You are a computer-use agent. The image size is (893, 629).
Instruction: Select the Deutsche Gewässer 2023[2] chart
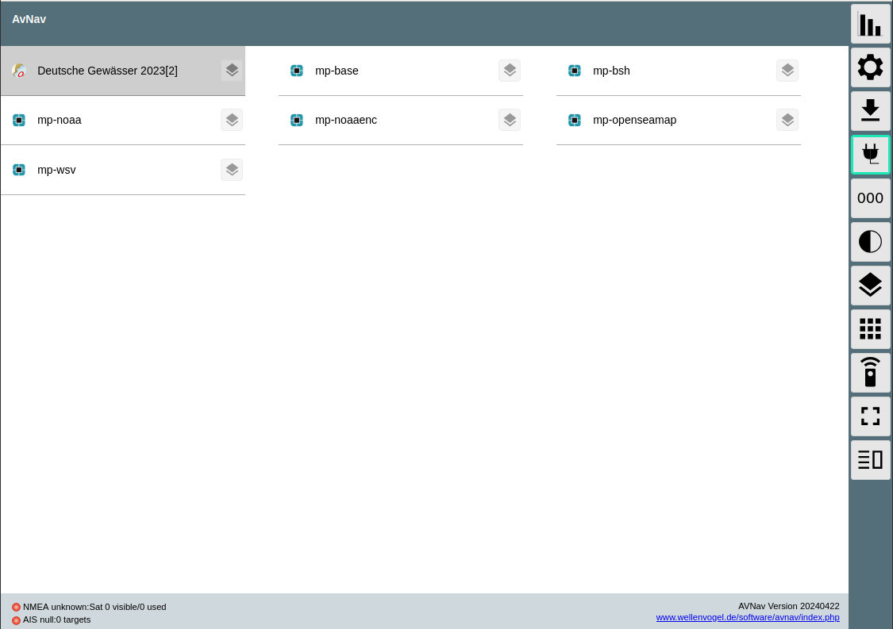tap(123, 71)
